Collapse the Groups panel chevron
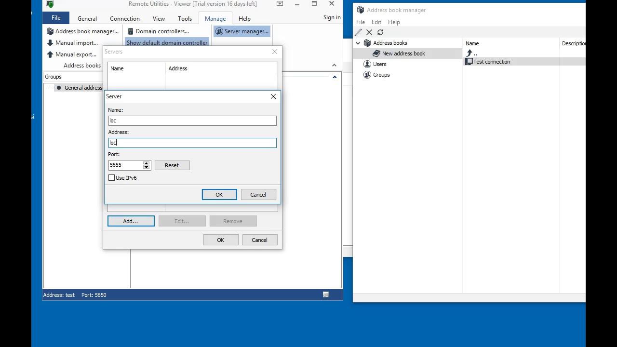Screen dimensions: 617x347 335,77
